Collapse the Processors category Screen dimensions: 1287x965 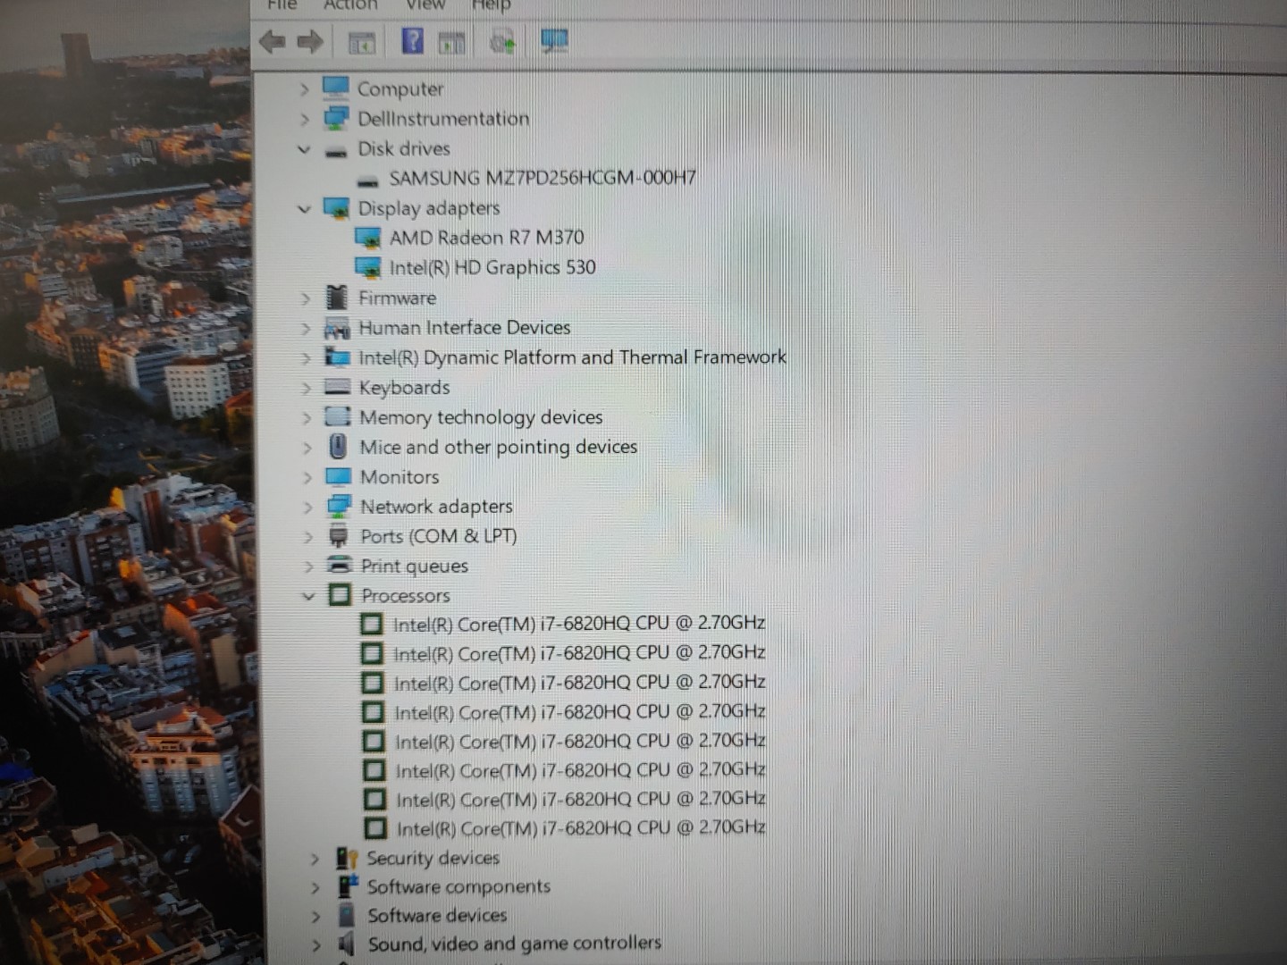[309, 596]
